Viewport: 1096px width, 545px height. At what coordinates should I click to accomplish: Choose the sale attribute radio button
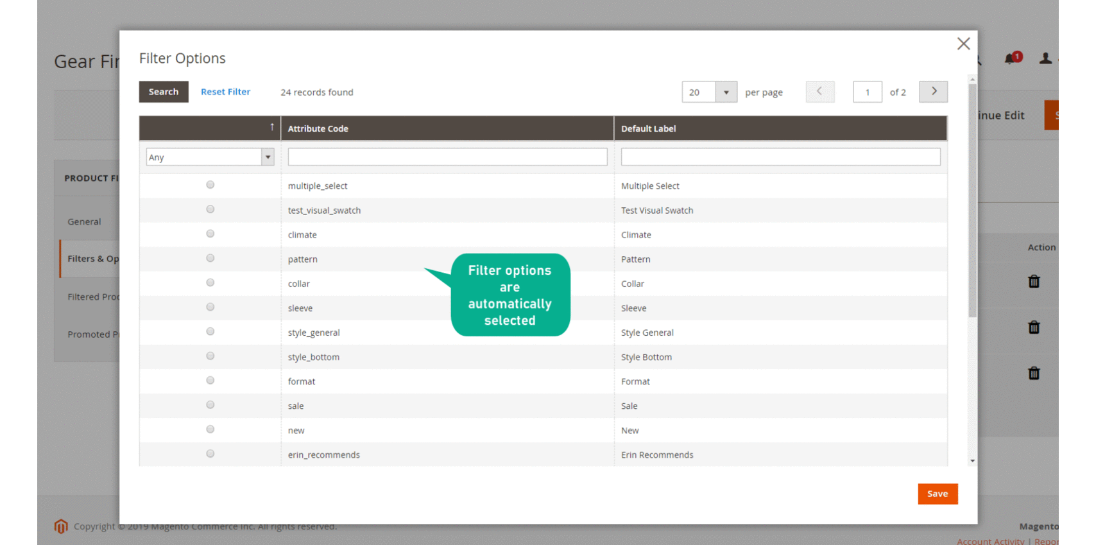click(210, 404)
